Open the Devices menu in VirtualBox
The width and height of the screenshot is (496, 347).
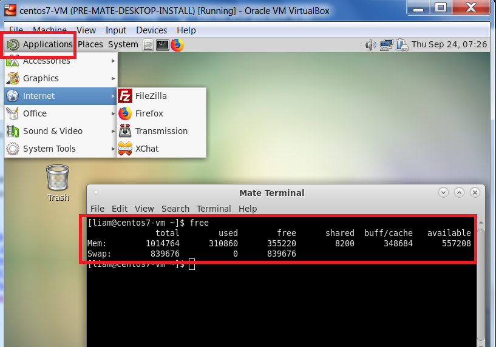click(151, 30)
